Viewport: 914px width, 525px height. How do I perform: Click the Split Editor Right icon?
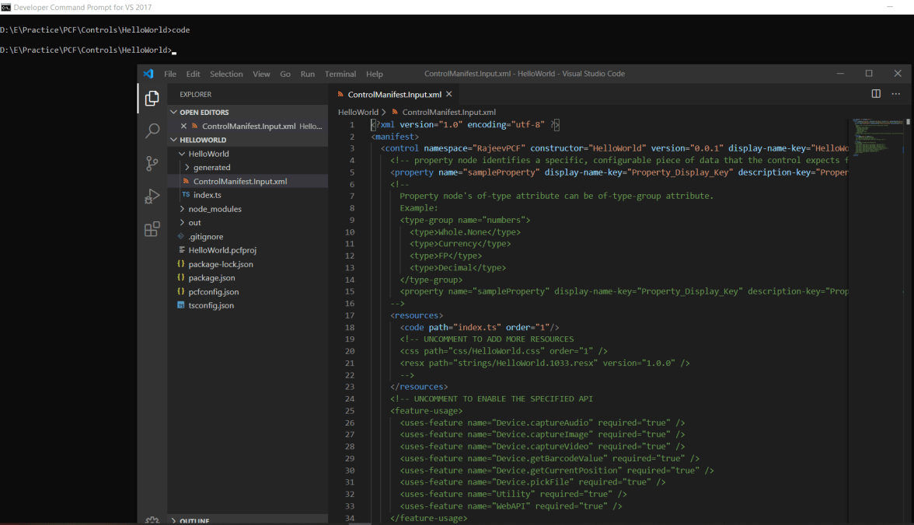pos(876,94)
